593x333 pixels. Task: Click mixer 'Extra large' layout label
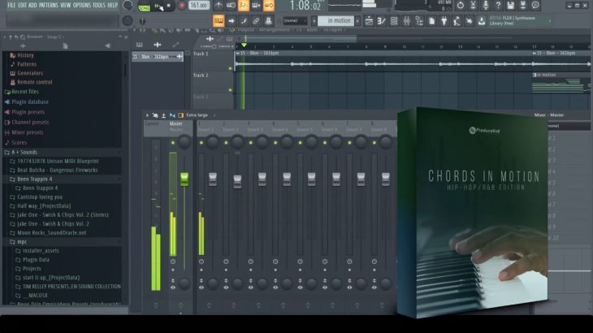[197, 115]
